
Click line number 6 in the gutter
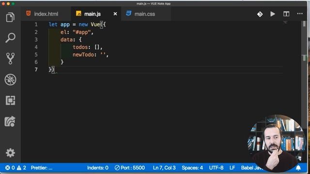tap(36, 62)
